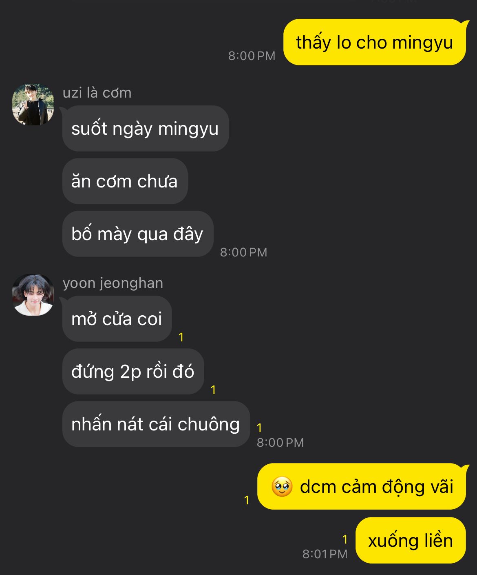Select the 'mở cửa coi' message
Image resolution: width=477 pixels, height=575 pixels.
(x=117, y=319)
